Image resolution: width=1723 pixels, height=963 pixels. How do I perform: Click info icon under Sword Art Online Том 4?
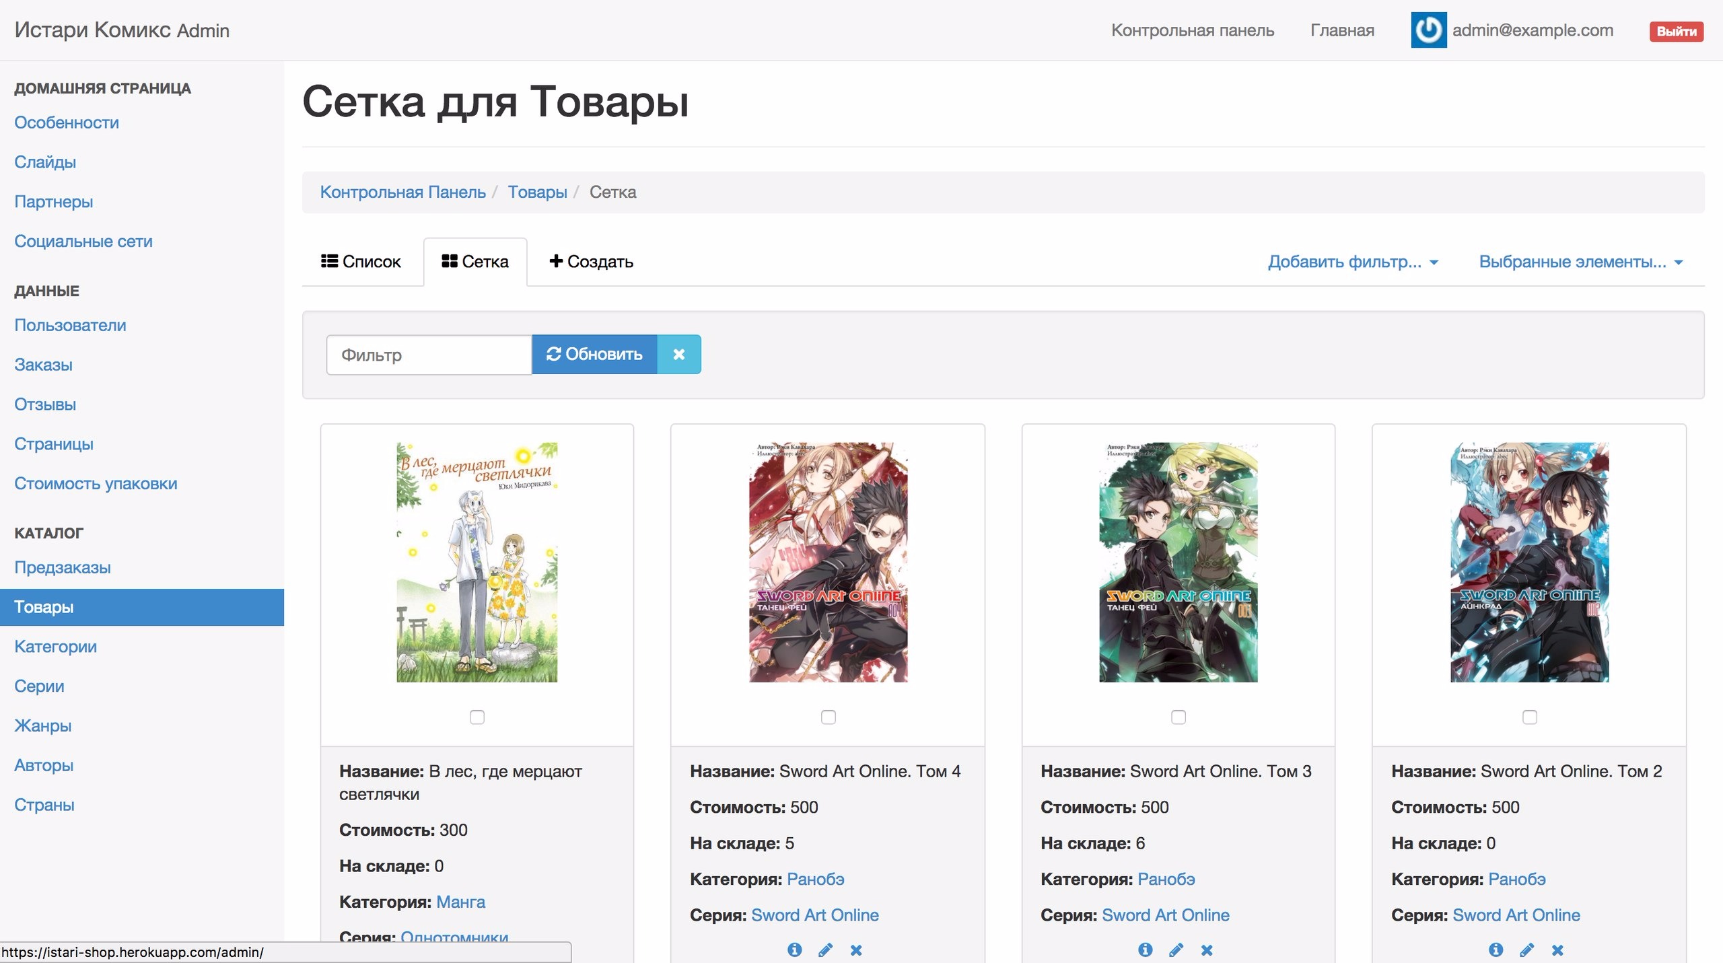794,950
